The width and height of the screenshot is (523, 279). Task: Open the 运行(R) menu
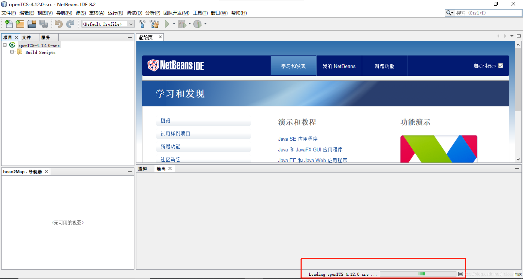[x=115, y=13]
